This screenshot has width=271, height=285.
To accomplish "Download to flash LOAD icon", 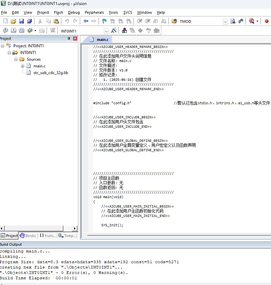I will click(x=53, y=31).
